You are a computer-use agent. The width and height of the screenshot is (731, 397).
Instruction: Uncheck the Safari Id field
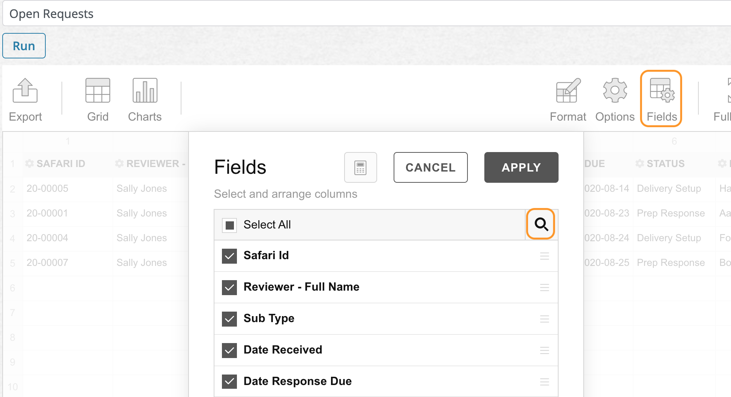point(229,256)
